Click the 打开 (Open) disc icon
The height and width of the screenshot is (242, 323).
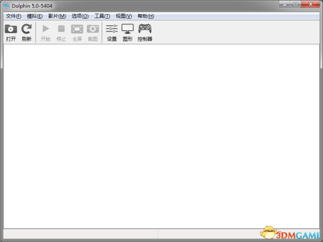(x=11, y=29)
